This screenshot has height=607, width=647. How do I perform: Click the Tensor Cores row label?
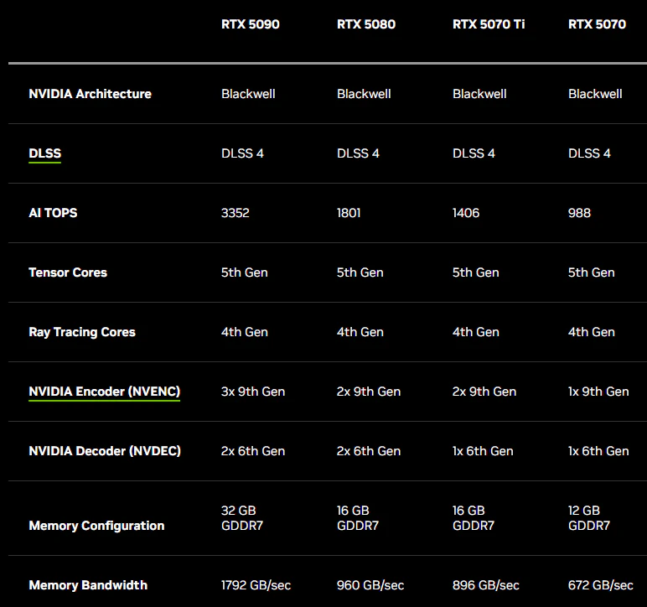[x=68, y=272]
